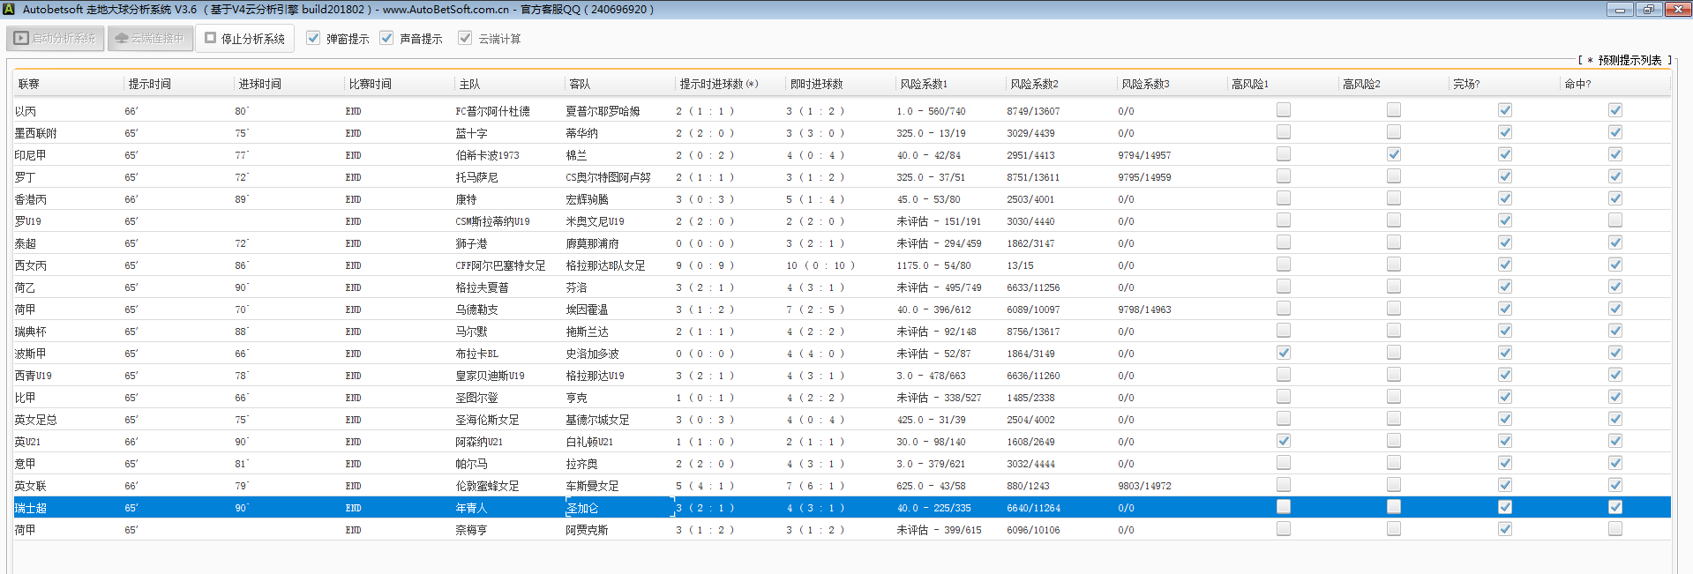Viewport: 1693px width, 574px height.
Task: Select the 乌德勒支 home team cell
Action: 477,309
